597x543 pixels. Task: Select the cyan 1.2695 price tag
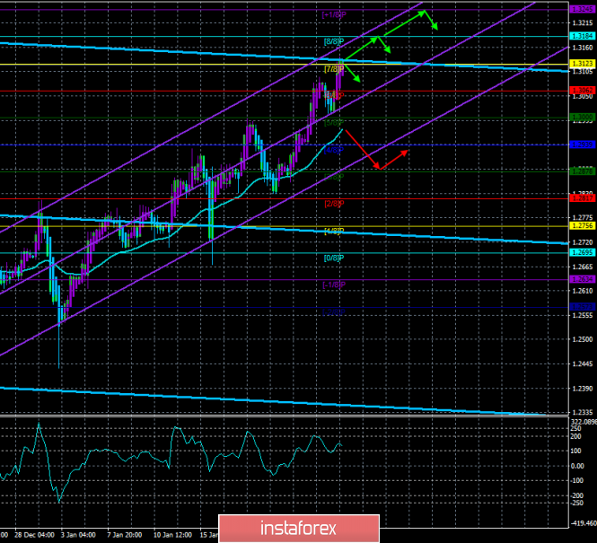click(x=582, y=253)
